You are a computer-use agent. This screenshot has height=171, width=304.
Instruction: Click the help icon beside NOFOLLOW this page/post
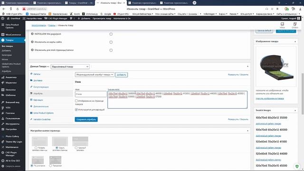(32, 34)
